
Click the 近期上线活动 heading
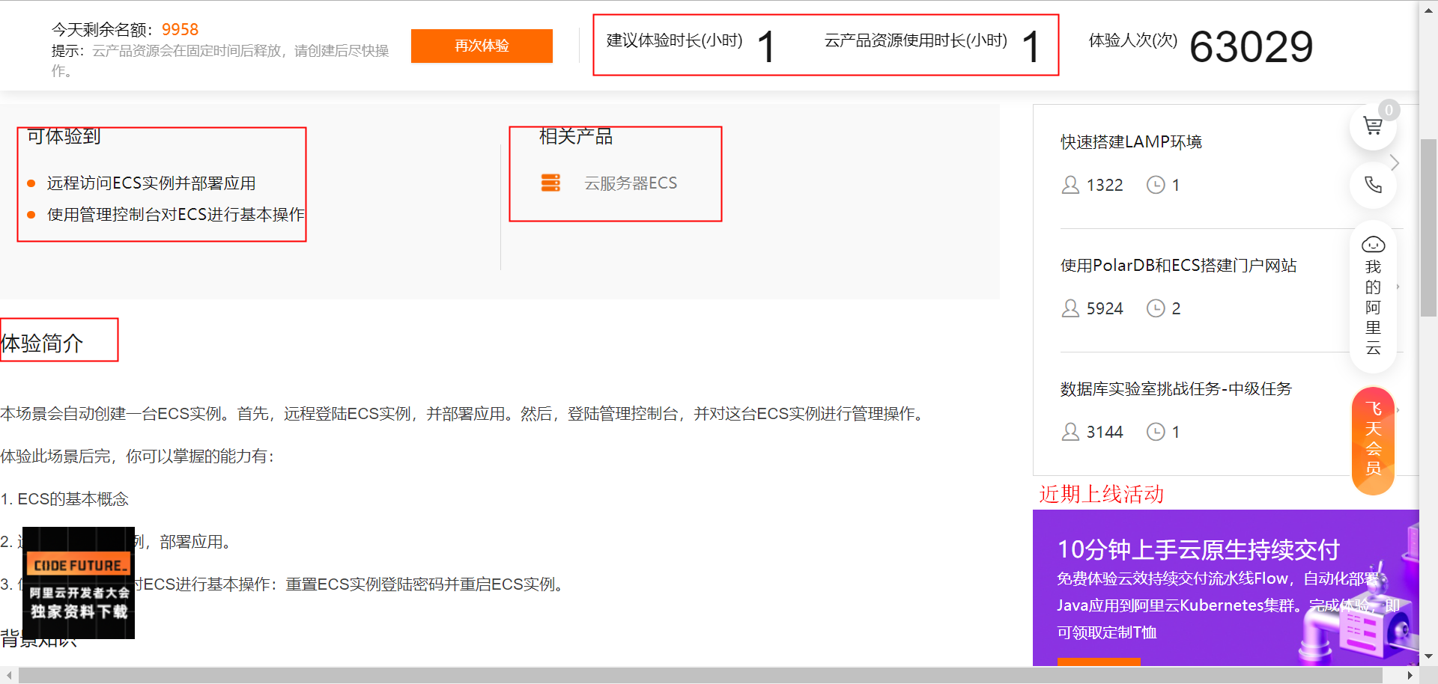pos(1101,494)
